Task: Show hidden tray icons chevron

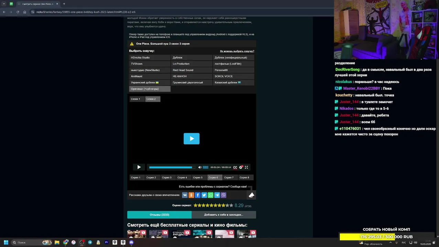Action: (391, 243)
